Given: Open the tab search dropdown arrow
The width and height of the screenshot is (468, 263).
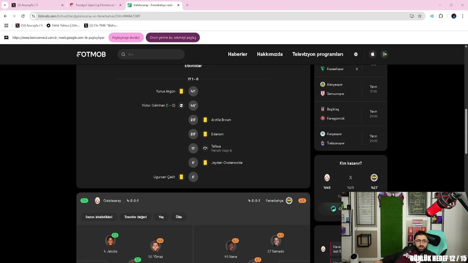Looking at the screenshot, I should [5, 5].
